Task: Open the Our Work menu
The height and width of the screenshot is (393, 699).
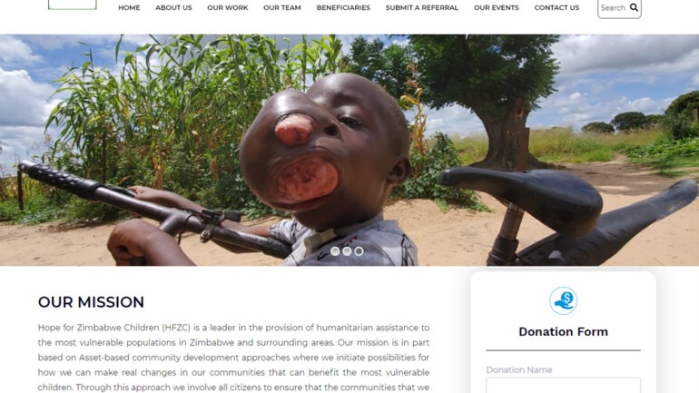Action: tap(227, 7)
